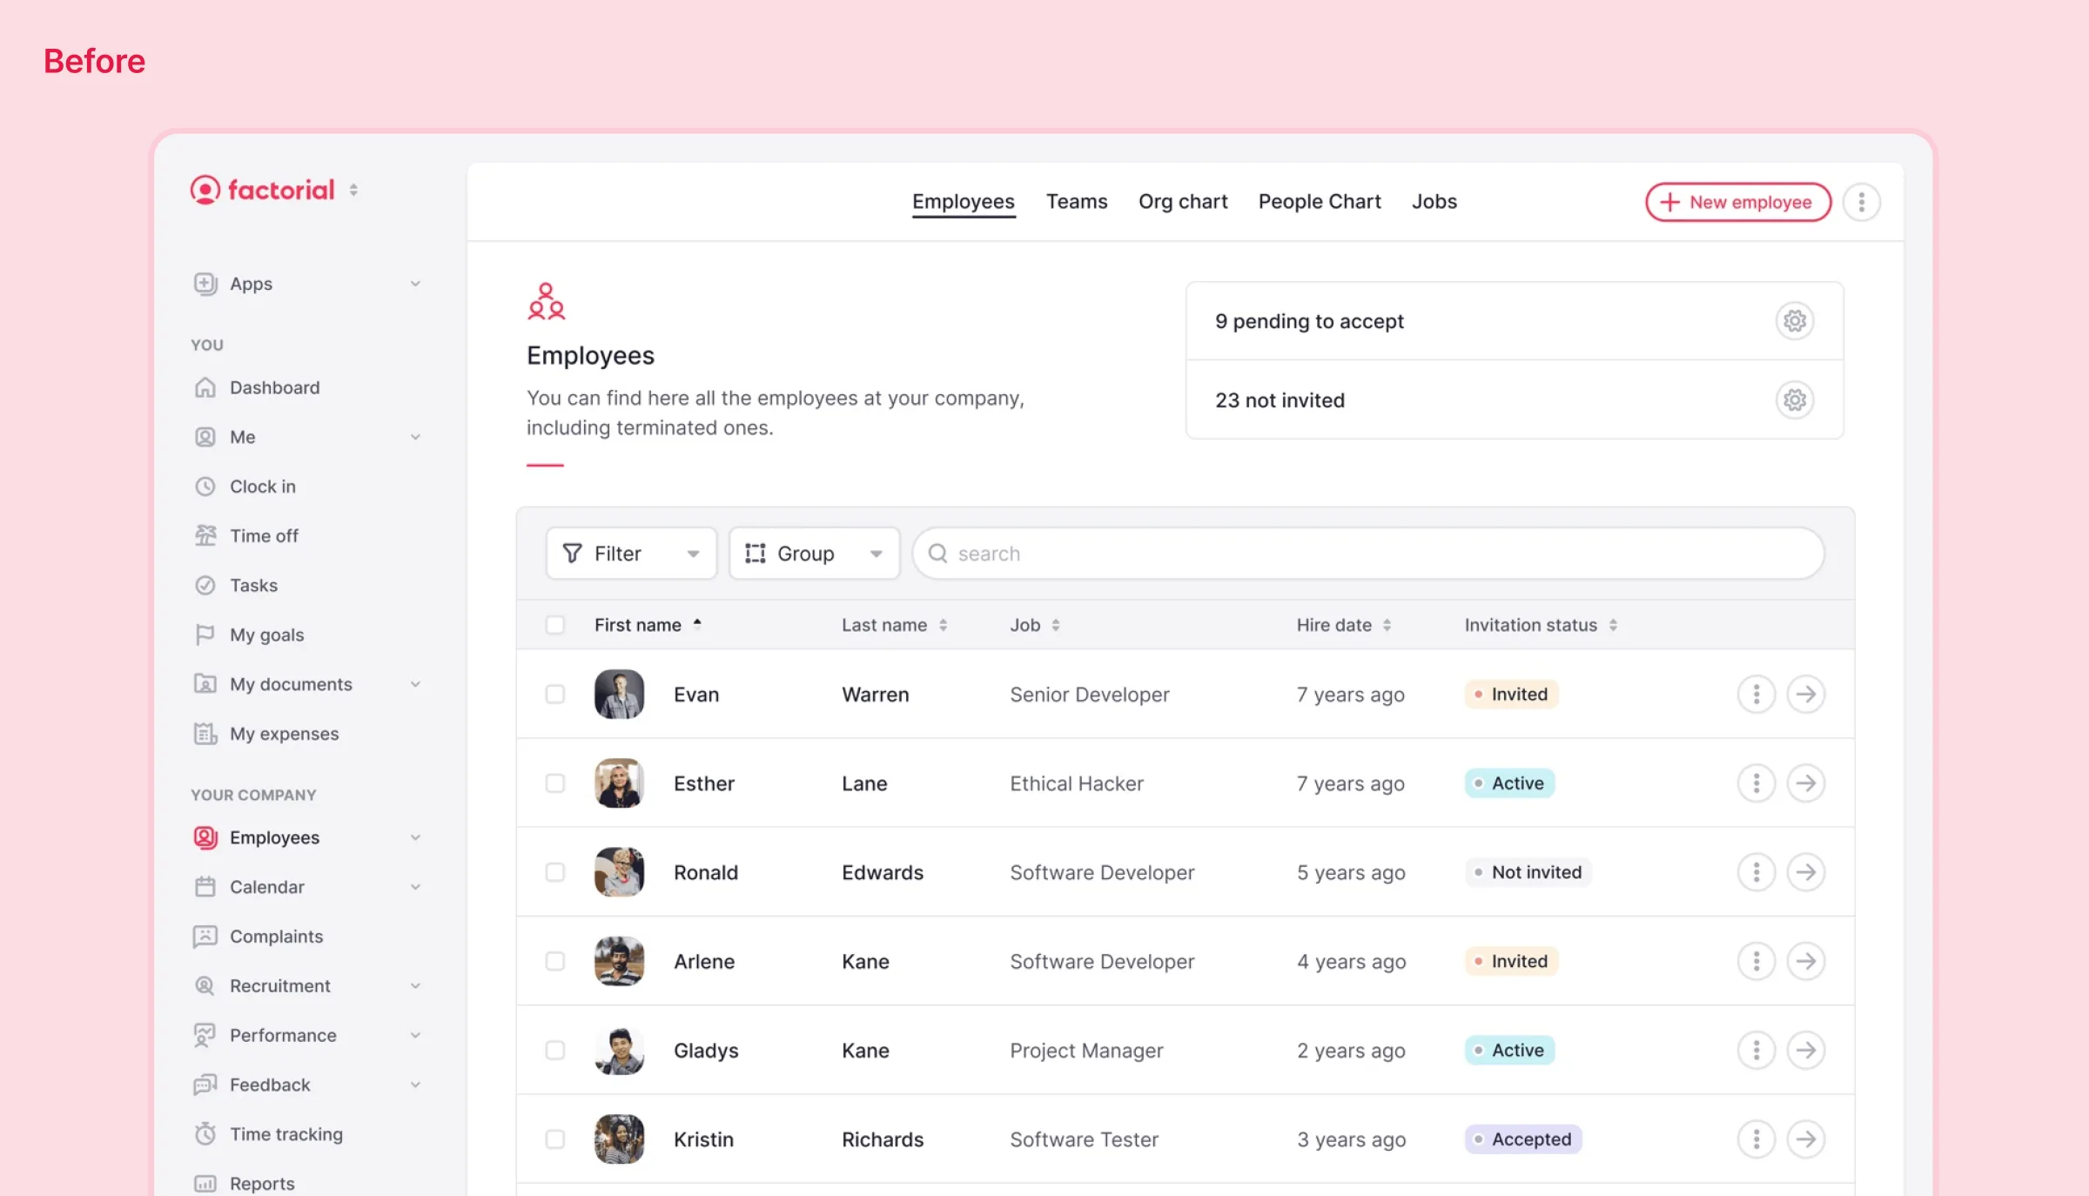Go to Ronald Edwards' profile arrow

coord(1806,872)
